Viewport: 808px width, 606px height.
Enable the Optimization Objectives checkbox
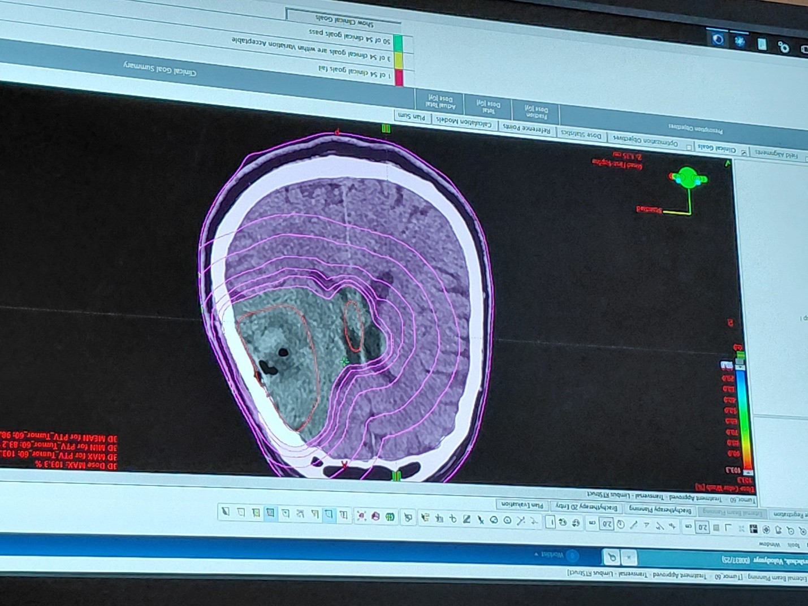688,147
